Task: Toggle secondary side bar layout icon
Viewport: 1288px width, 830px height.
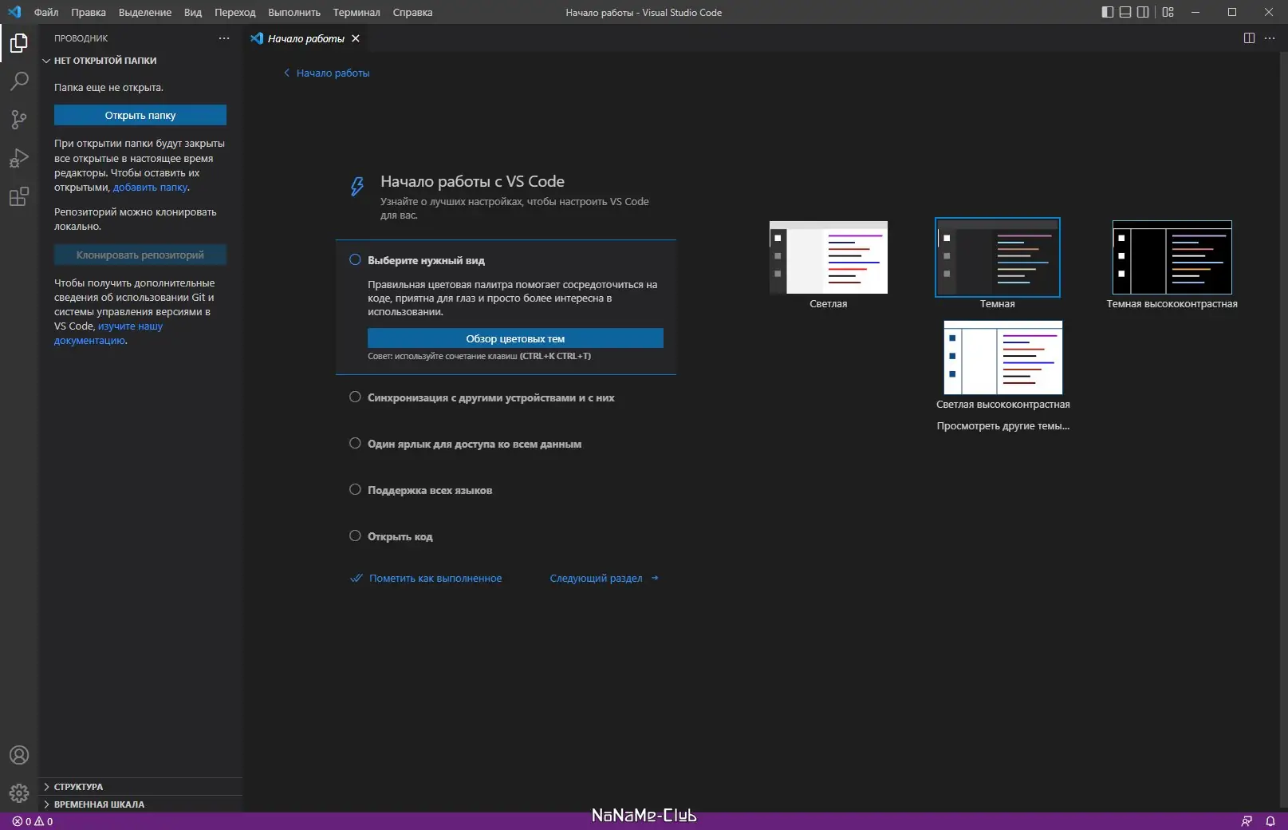Action: [x=1143, y=12]
